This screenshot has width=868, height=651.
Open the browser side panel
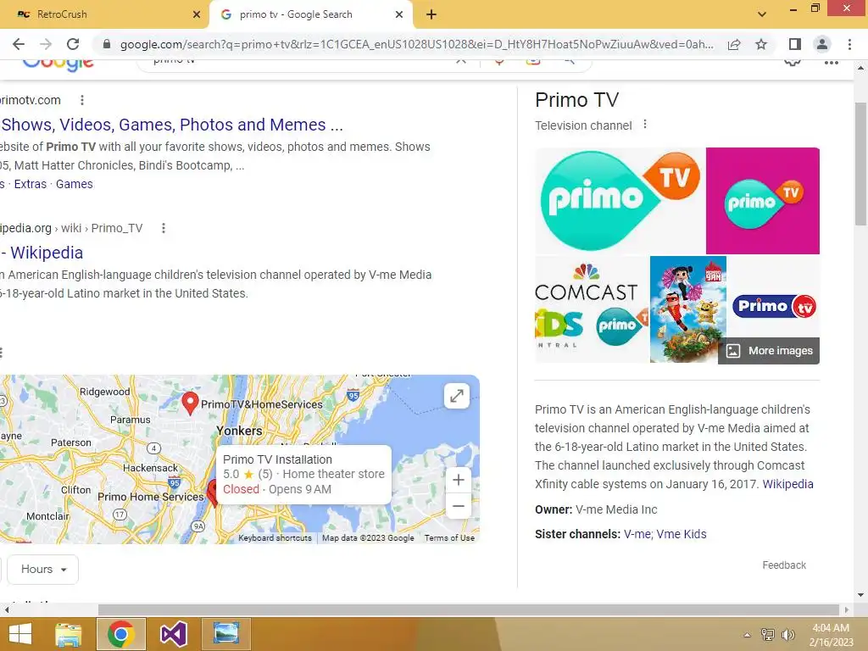tap(795, 44)
